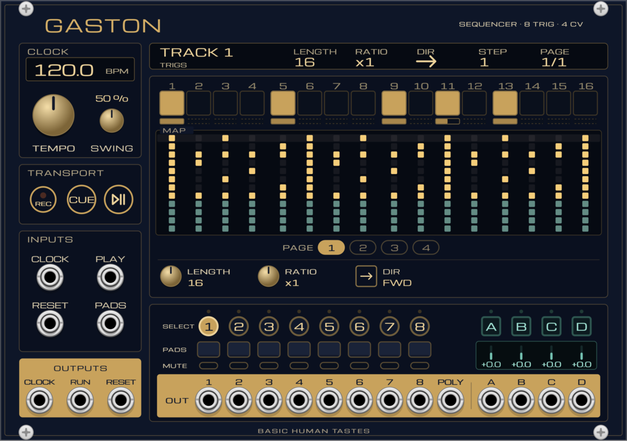Click the OUTPUTS CLOCK jack
This screenshot has width=627, height=441.
[39, 400]
